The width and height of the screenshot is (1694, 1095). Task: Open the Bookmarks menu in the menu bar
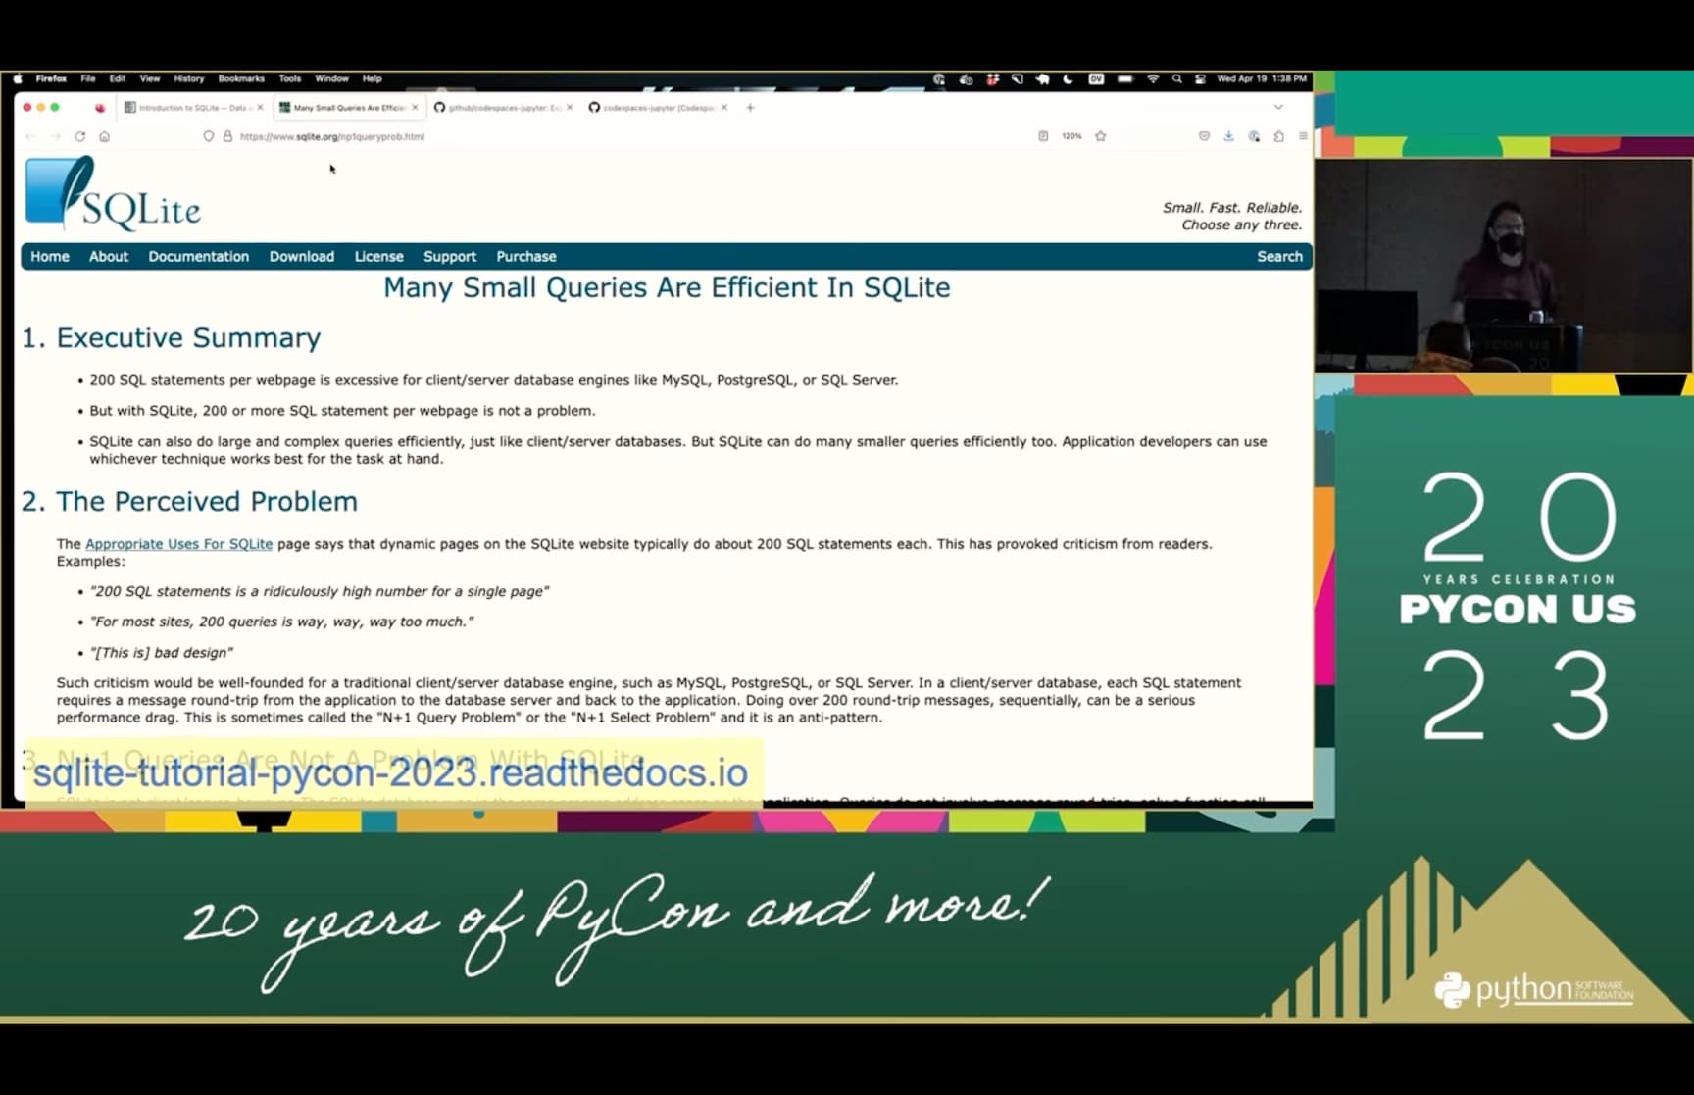[x=241, y=78]
